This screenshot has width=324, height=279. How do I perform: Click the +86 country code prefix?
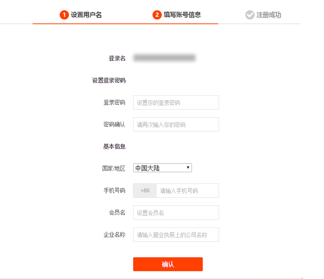coord(145,190)
